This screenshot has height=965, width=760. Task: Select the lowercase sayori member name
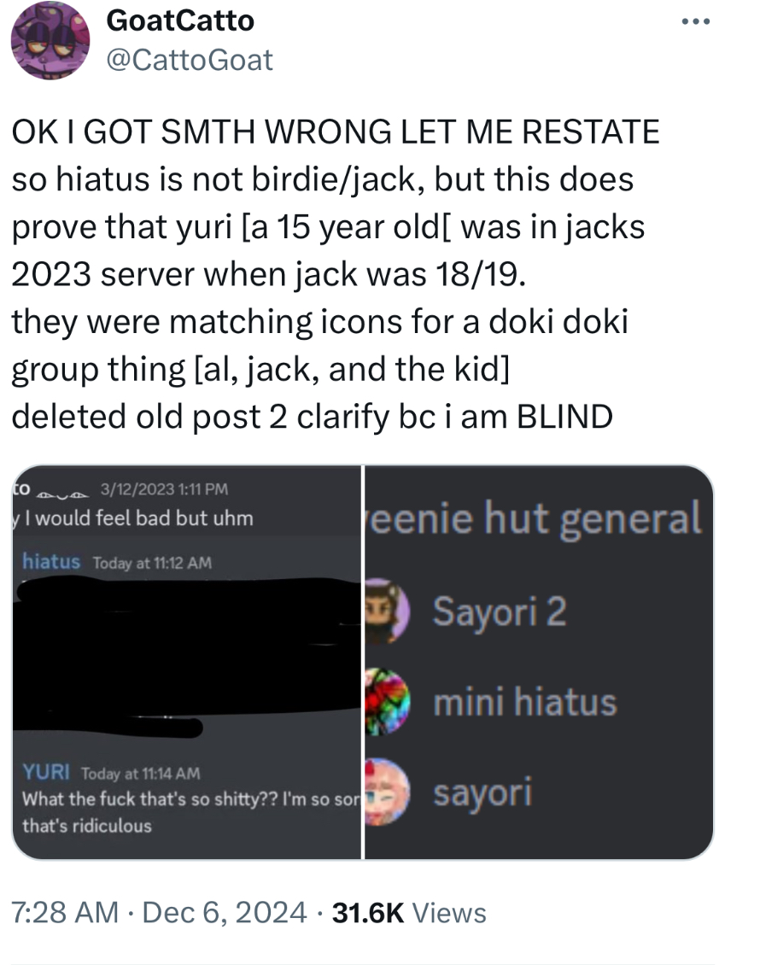pyautogui.click(x=482, y=792)
